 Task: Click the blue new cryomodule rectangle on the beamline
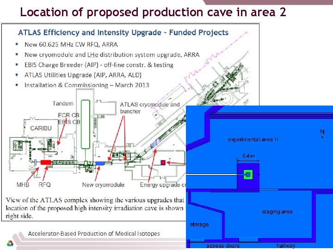(99, 163)
